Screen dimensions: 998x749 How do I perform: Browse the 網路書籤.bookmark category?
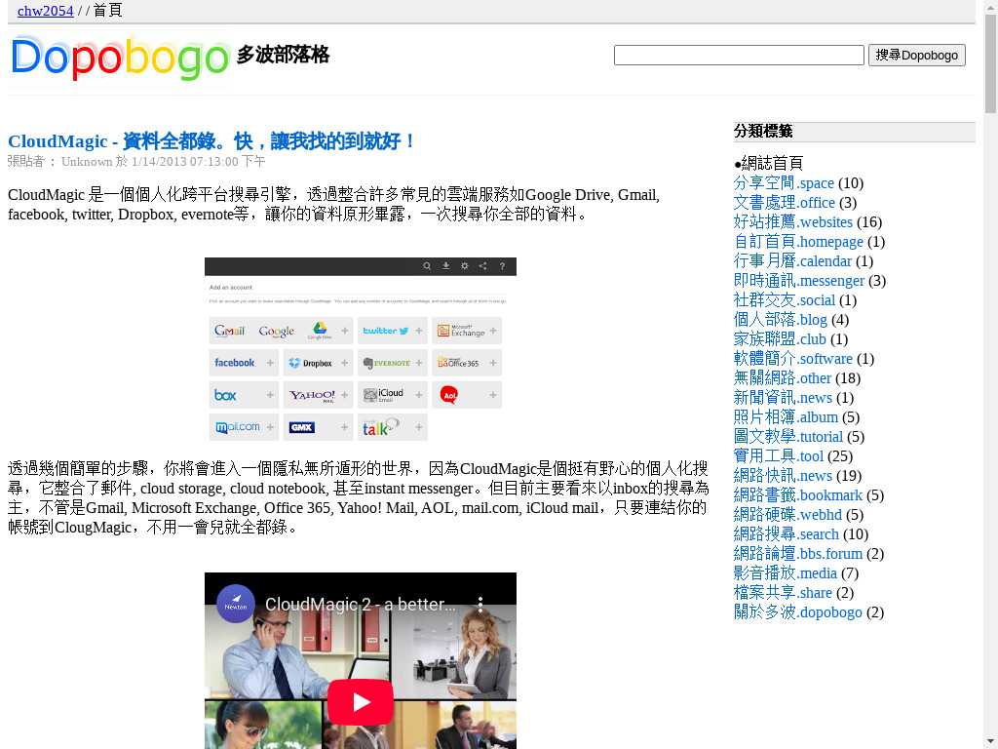point(797,495)
